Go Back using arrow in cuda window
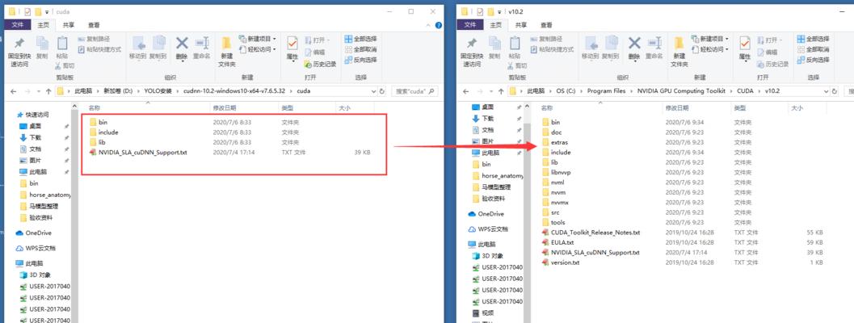The height and width of the screenshot is (323, 854). [13, 91]
